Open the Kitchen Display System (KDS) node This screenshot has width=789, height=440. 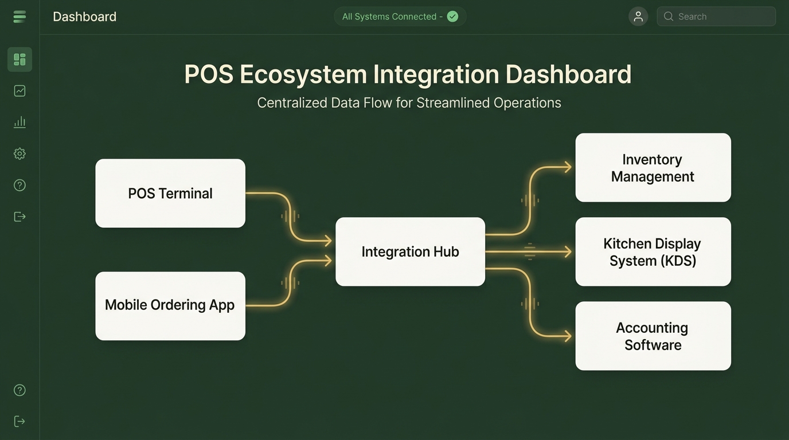click(x=653, y=252)
